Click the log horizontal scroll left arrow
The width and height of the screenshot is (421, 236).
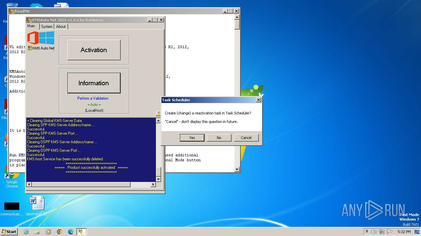pyautogui.click(x=29, y=185)
